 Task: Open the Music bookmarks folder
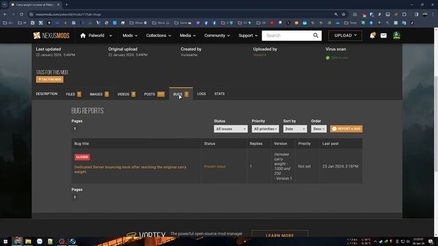tap(161, 23)
